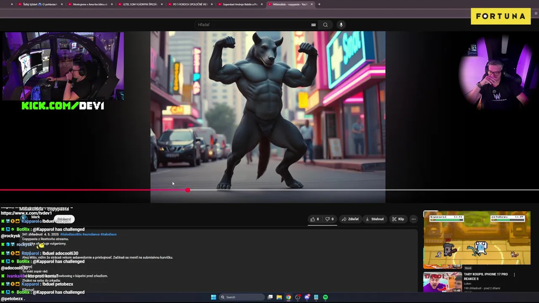The image size is (539, 303).
Task: Open Google Chrome from the taskbar
Action: click(x=288, y=297)
